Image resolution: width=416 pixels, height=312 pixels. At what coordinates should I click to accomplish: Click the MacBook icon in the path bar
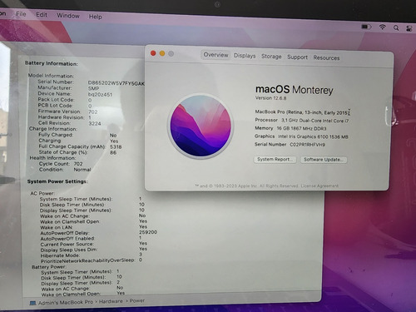pyautogui.click(x=32, y=303)
